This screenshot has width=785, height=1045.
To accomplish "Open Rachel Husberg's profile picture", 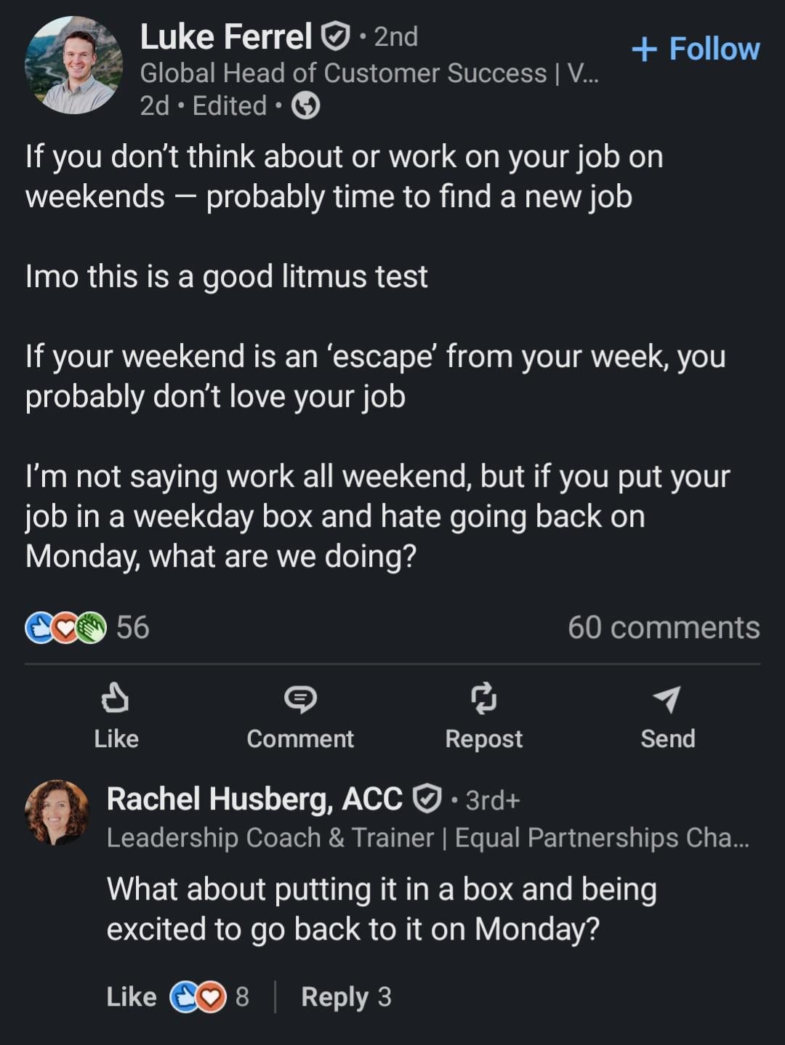I will pyautogui.click(x=57, y=812).
